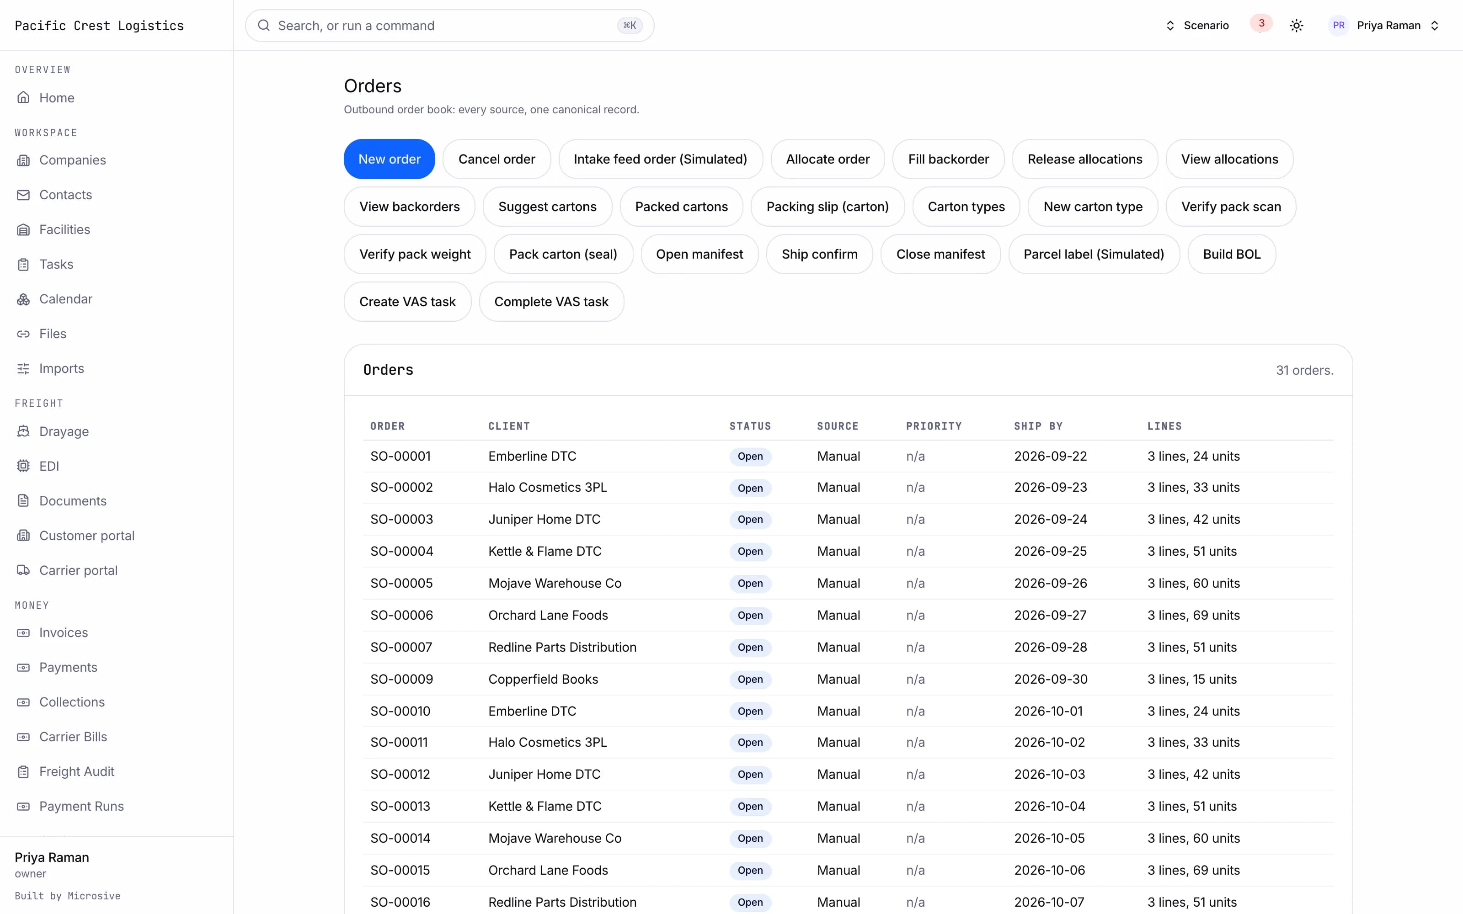Viewport: 1463px width, 914px height.
Task: Click the Close manifest button
Action: pyautogui.click(x=941, y=255)
